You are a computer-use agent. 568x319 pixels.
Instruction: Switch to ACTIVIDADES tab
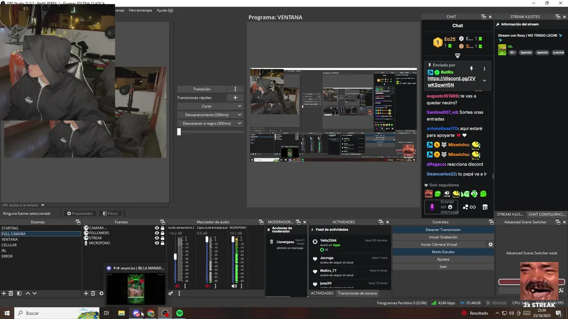[x=322, y=293]
